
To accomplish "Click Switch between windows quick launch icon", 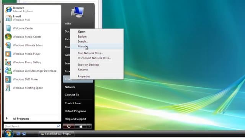I will 24,134.
